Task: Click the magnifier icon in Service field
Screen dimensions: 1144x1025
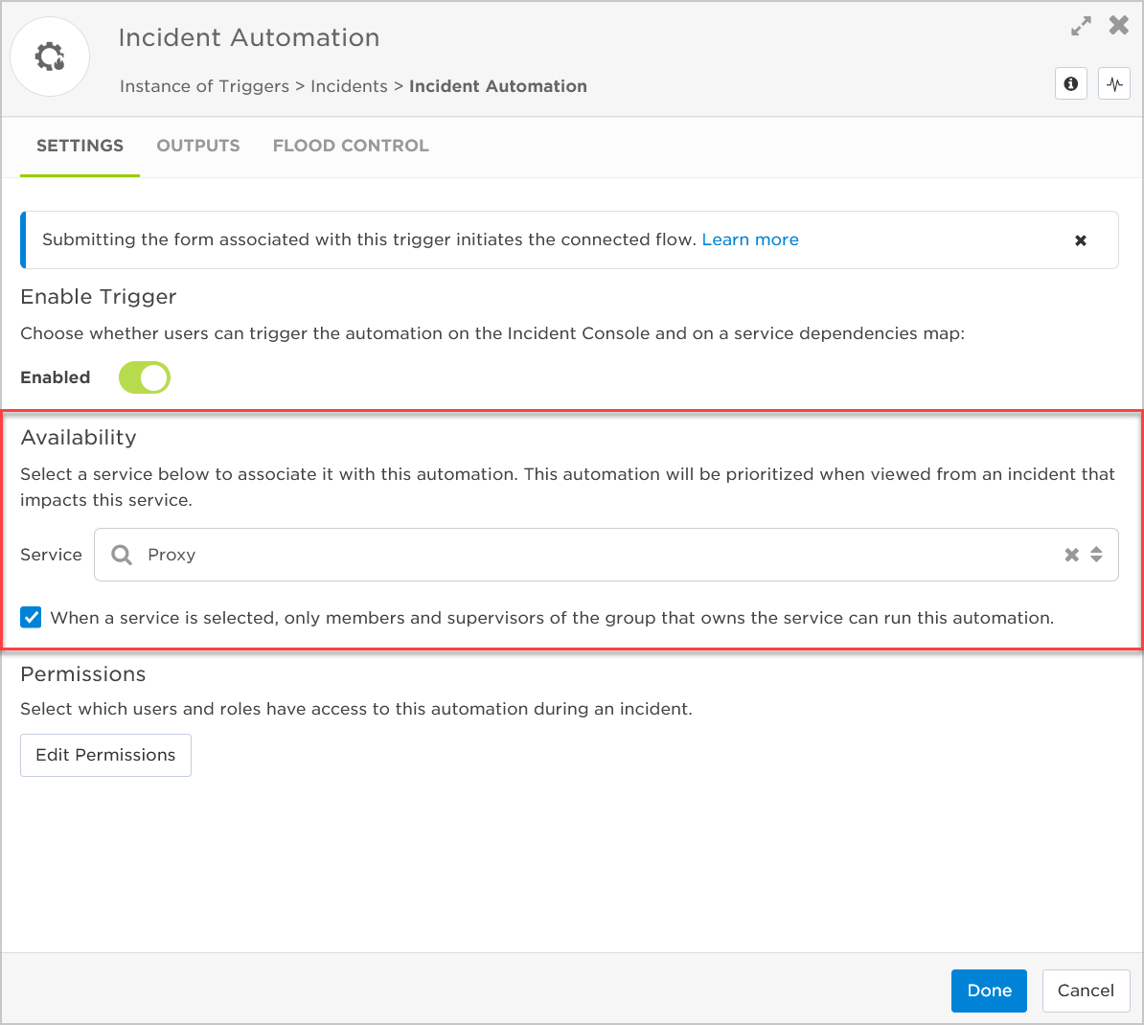Action: tap(122, 555)
